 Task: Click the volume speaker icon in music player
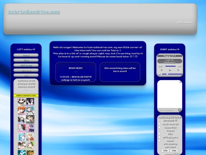click(x=159, y=74)
